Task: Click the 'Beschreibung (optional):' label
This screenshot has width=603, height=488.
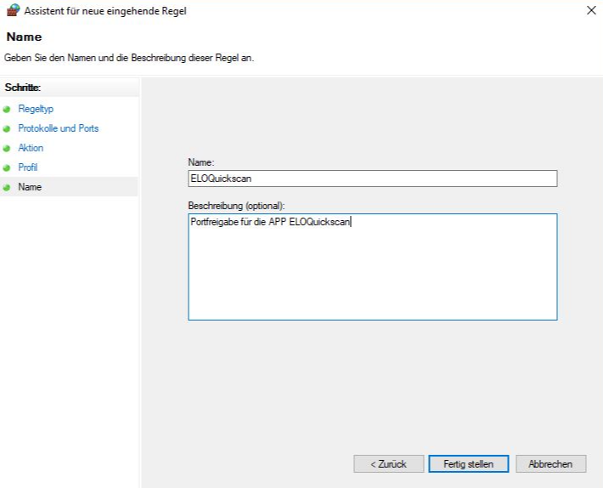Action: click(x=236, y=205)
